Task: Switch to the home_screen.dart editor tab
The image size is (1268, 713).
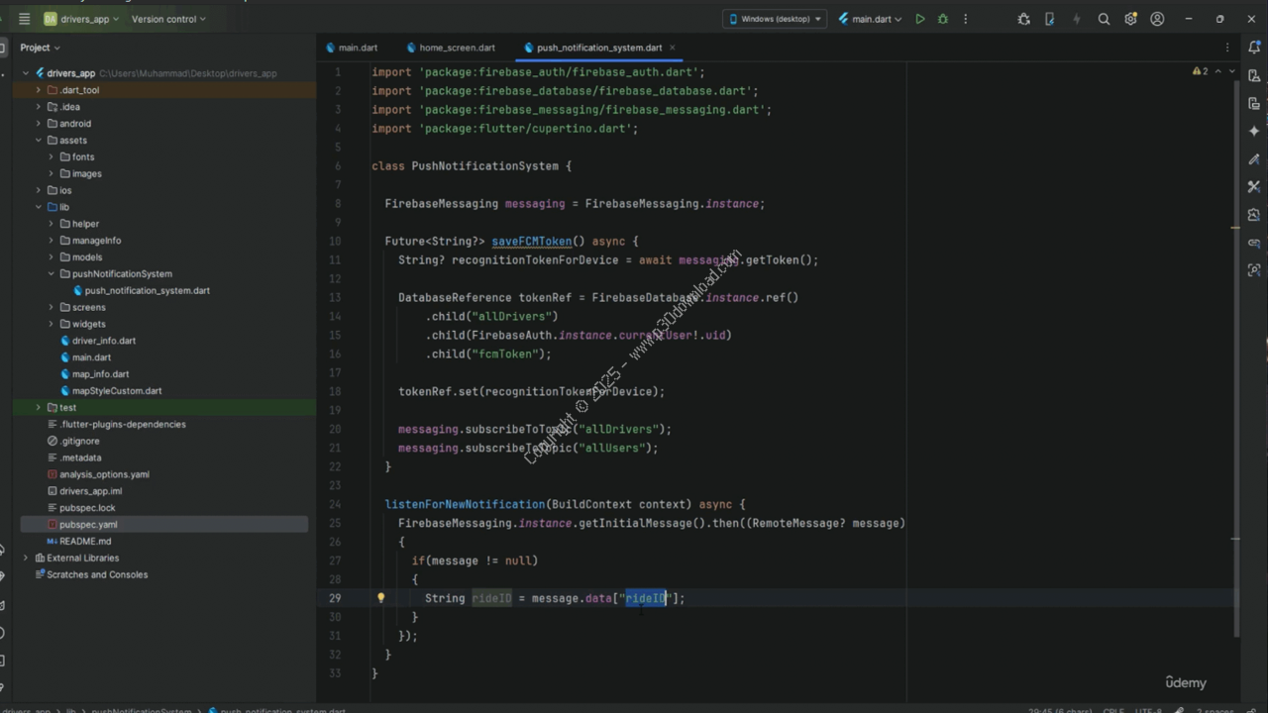Action: tap(456, 48)
